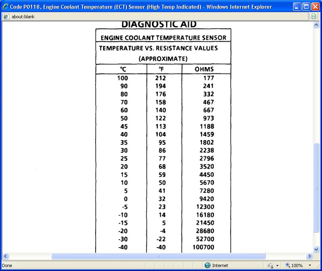Click the 467 ohms value

pyautogui.click(x=209, y=102)
